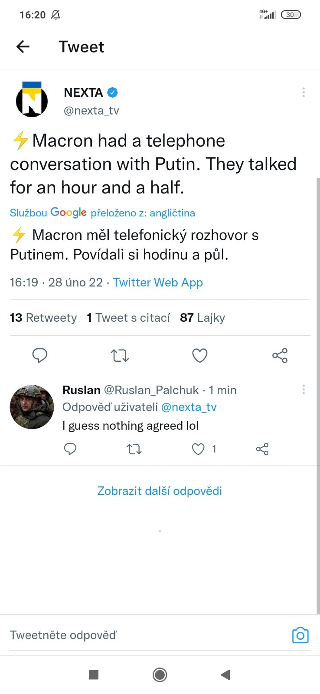This screenshot has width=320, height=694.
Task: Retweet Ruslan's reply
Action: pyautogui.click(x=134, y=449)
